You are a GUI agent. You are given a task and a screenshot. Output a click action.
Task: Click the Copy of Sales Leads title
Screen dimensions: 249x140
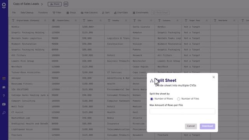click(26, 4)
